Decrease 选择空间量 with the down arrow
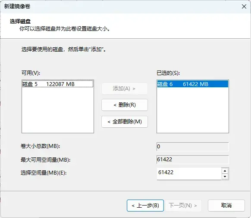Viewport: 251px width, 218px height. click(x=225, y=176)
